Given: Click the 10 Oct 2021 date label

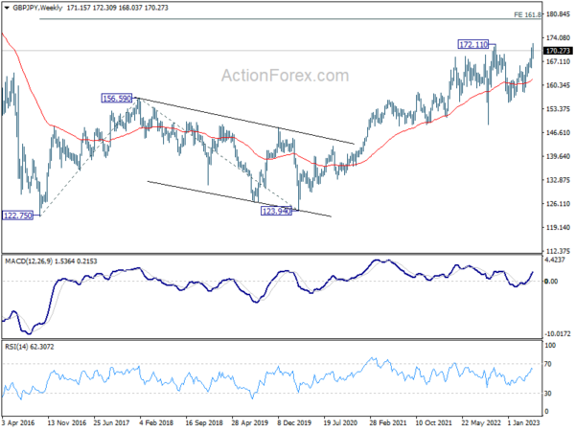Looking at the screenshot, I should coord(434,422).
